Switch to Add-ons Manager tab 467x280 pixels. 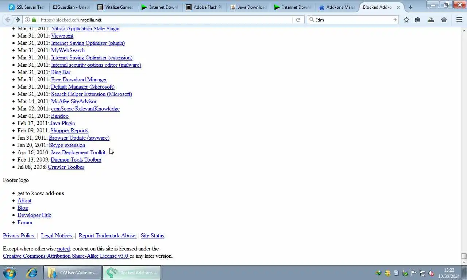coord(336,7)
